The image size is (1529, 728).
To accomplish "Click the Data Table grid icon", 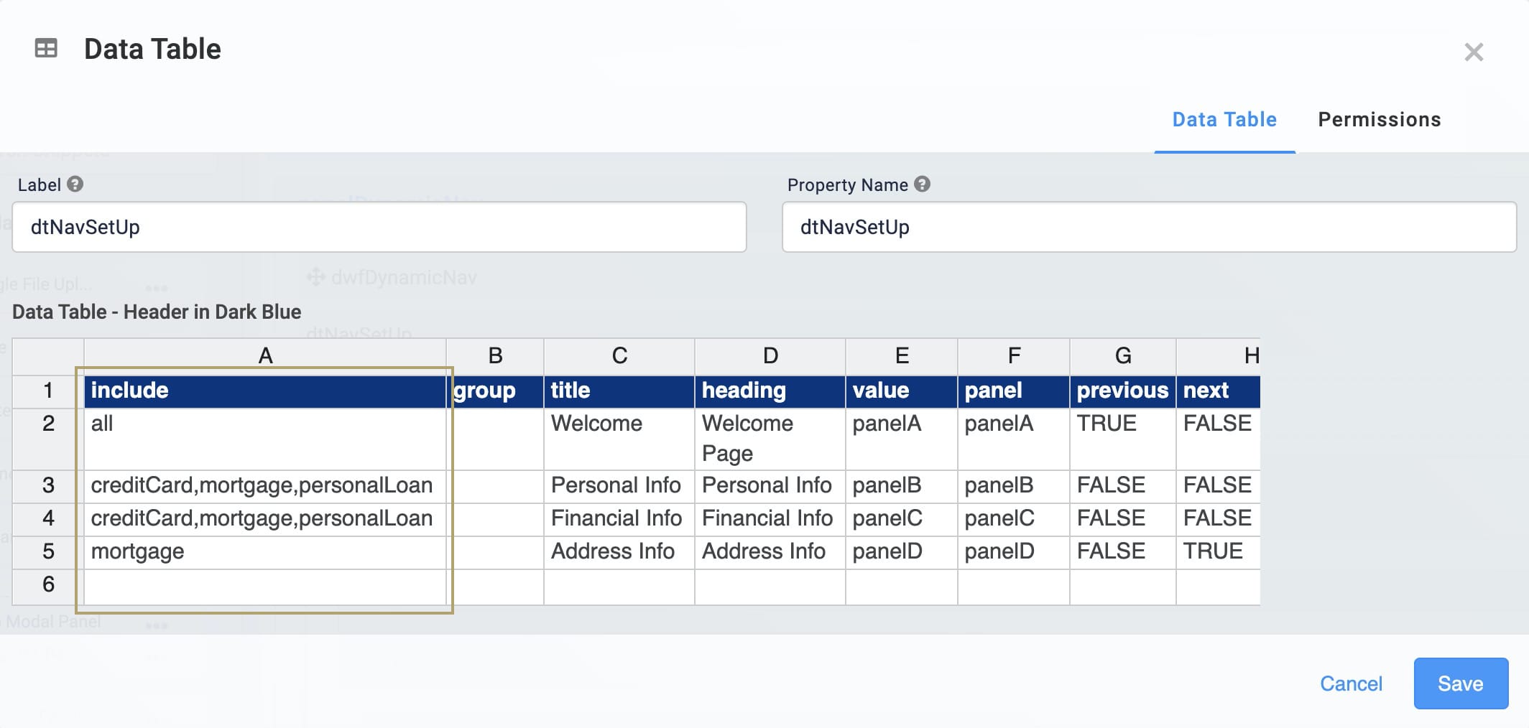I will point(46,48).
